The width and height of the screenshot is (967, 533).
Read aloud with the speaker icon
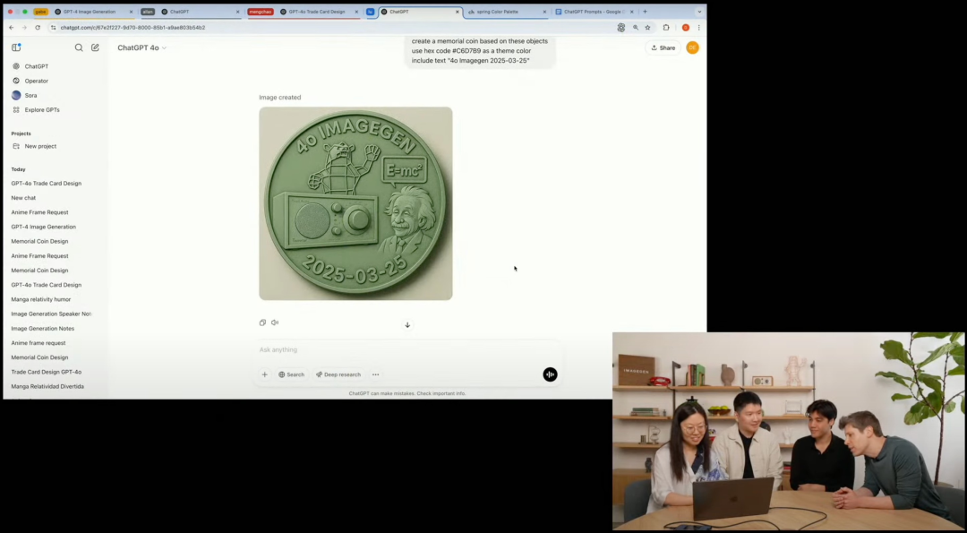pos(275,322)
